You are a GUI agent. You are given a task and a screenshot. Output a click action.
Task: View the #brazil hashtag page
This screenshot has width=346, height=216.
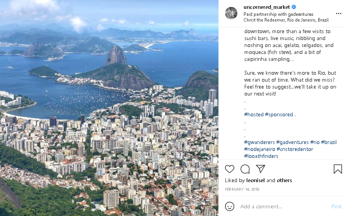329,142
